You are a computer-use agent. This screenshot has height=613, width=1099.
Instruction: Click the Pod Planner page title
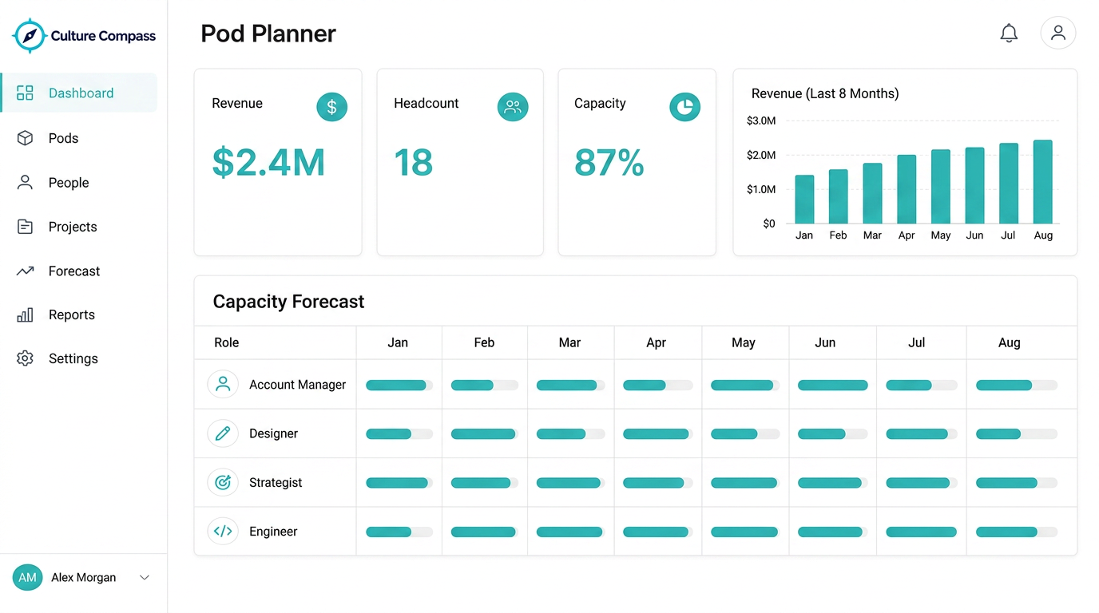pyautogui.click(x=268, y=34)
